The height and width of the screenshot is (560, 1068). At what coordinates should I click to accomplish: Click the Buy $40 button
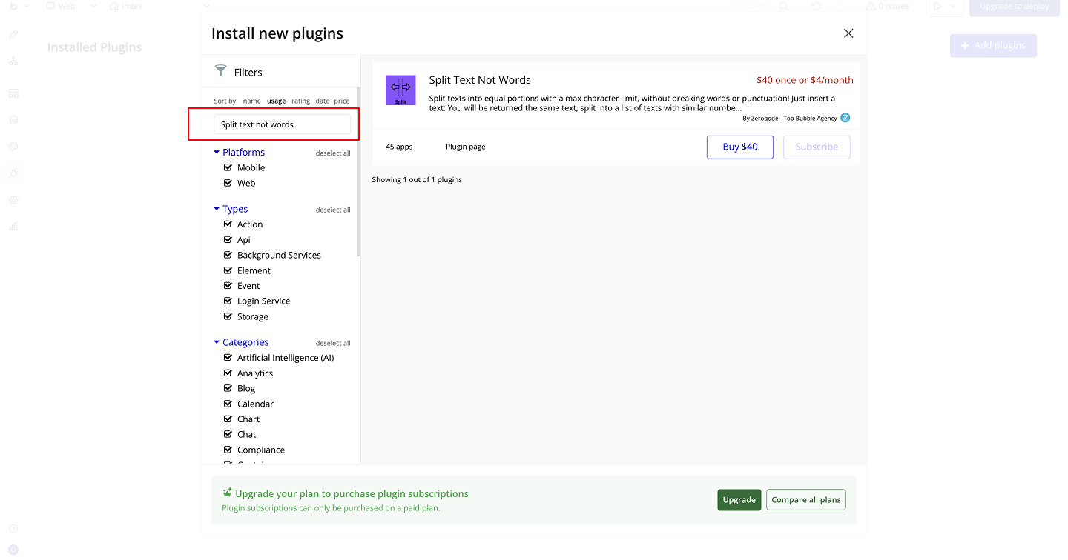point(739,147)
